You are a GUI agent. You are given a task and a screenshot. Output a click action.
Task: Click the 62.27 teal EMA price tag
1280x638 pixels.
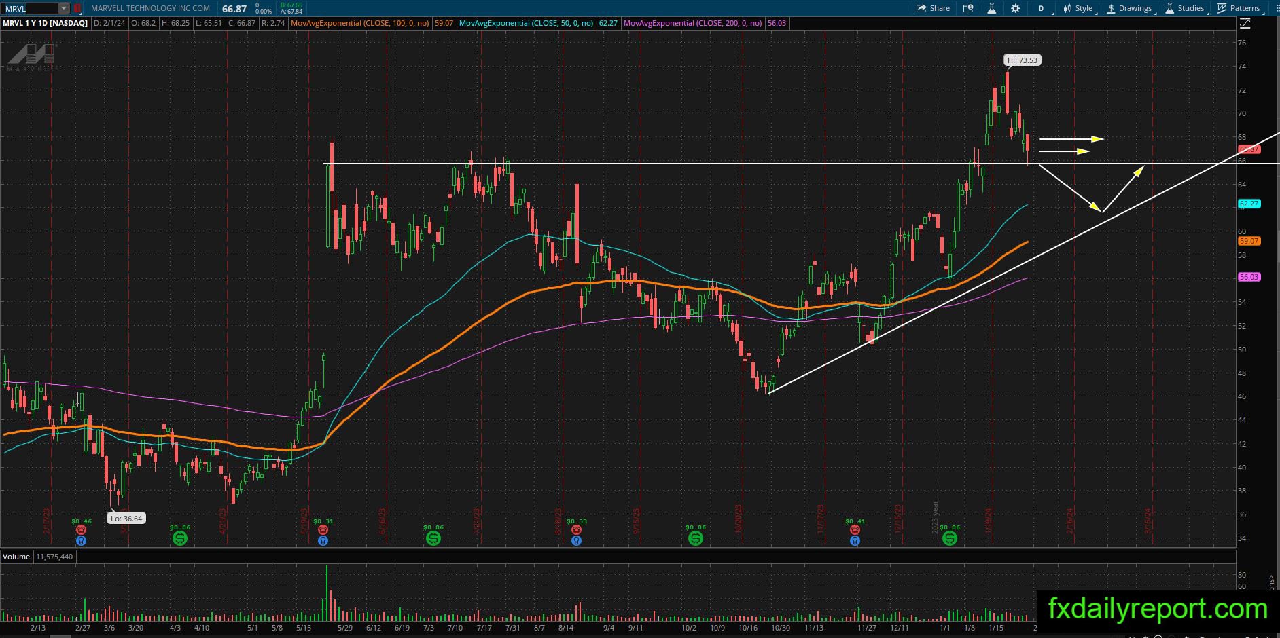1249,204
